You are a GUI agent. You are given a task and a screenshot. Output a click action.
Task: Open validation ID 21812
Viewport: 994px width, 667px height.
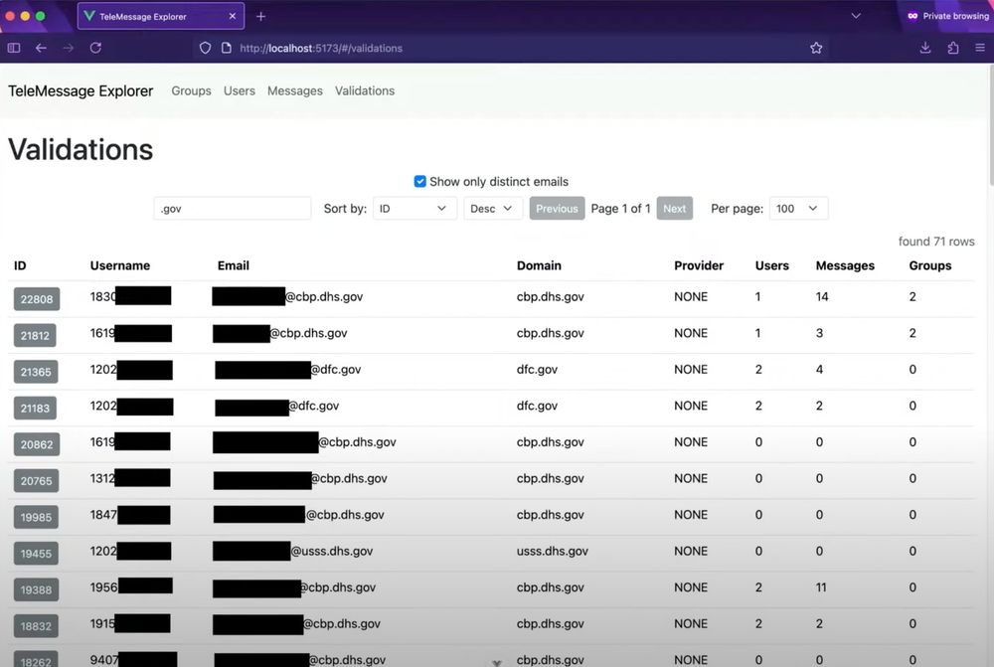tap(35, 335)
